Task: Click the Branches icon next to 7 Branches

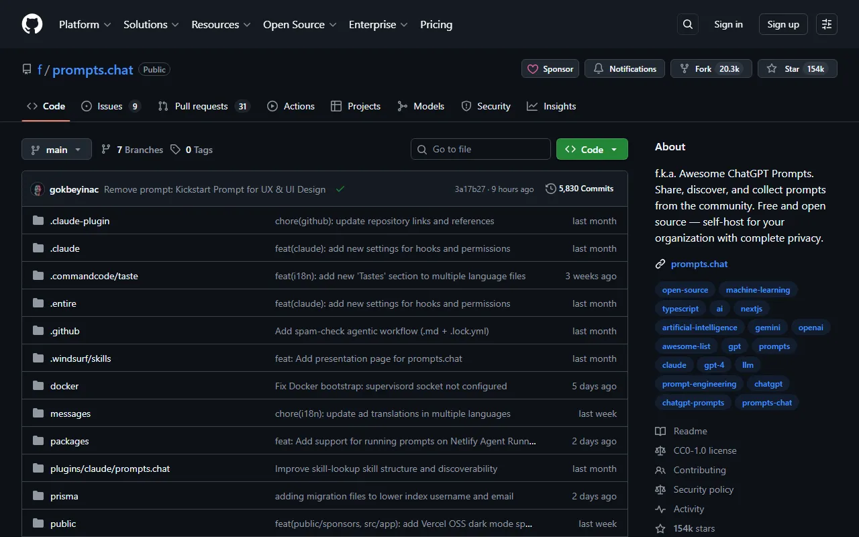Action: pos(106,150)
